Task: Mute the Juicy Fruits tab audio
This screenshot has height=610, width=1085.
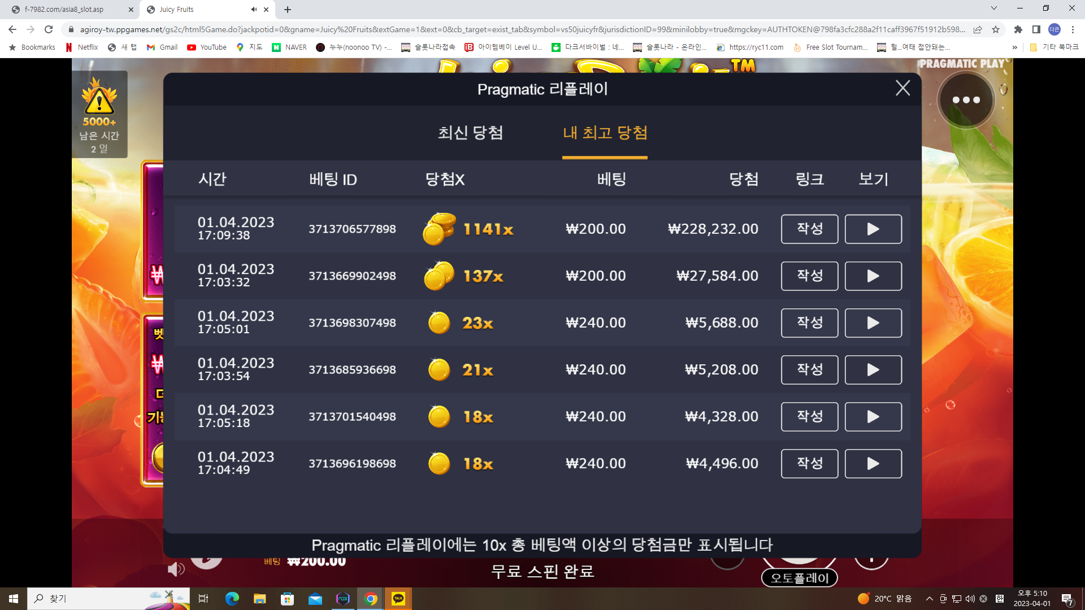Action: point(254,10)
